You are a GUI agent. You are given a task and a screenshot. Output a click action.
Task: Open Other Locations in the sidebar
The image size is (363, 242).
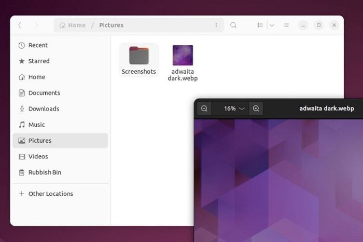pyautogui.click(x=60, y=194)
